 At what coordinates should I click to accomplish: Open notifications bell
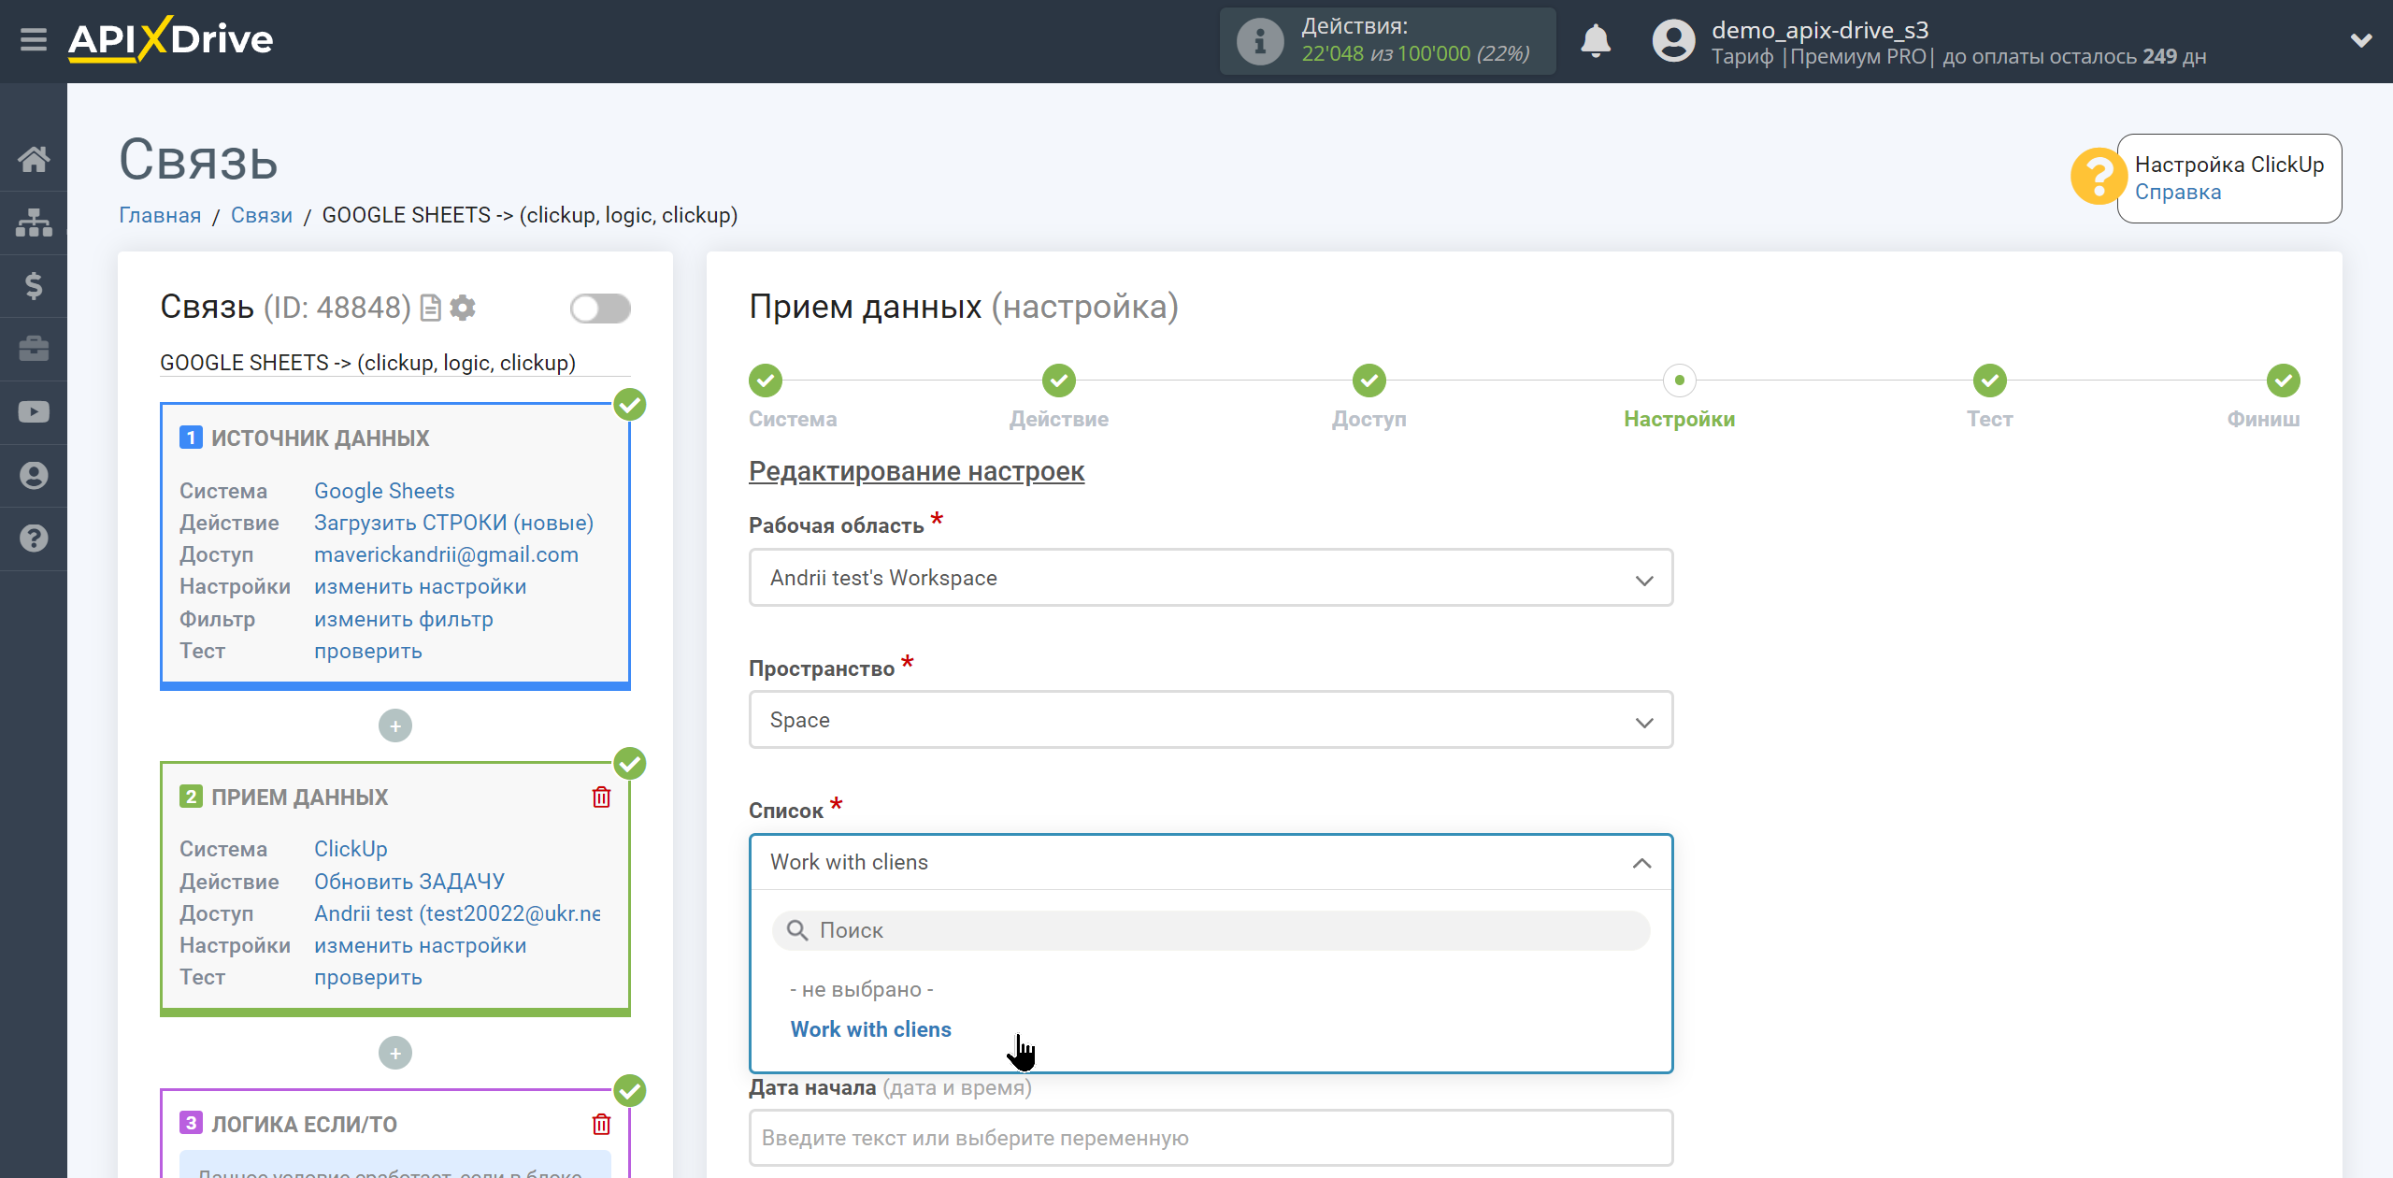click(x=1596, y=41)
